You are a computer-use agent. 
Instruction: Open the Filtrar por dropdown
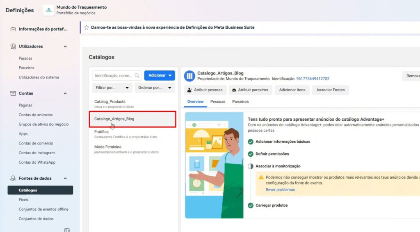point(112,88)
